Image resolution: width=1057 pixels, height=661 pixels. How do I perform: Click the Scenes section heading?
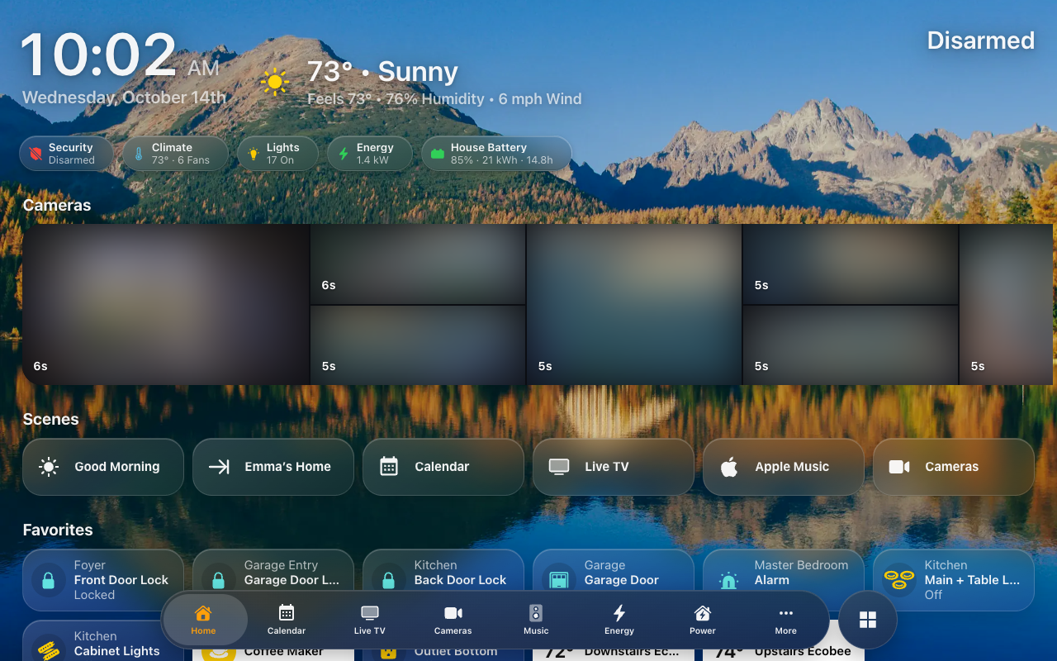(x=51, y=419)
